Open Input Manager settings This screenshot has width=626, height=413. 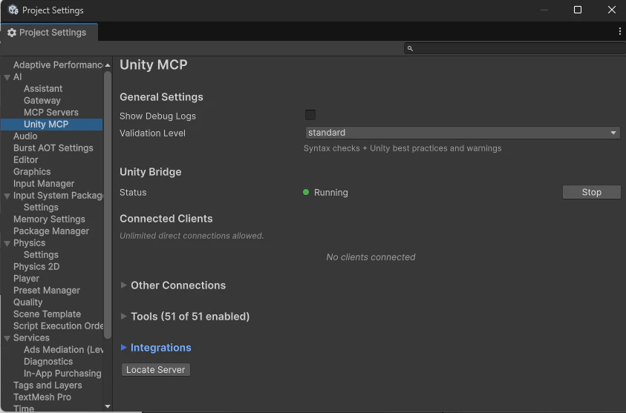[x=44, y=184]
